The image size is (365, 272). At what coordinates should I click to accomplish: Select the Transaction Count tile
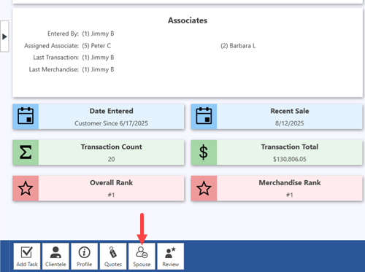point(99,152)
